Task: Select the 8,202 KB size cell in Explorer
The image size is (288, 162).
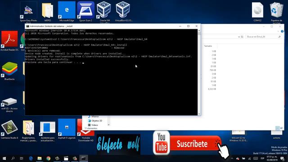Action: (x=212, y=89)
